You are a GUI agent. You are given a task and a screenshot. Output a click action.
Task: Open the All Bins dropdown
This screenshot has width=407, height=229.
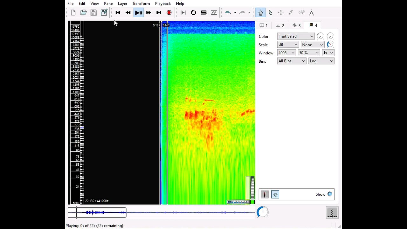[x=292, y=61]
